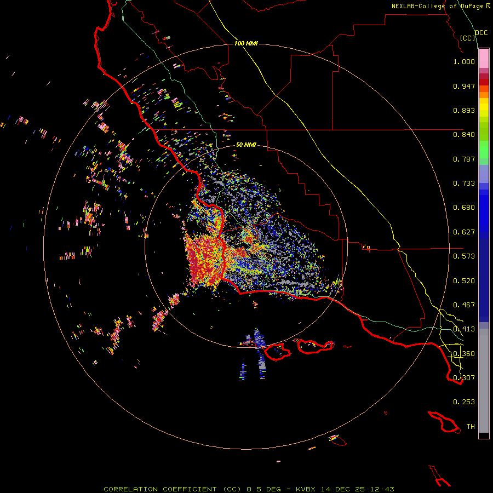Click the 0.893 value on the color scale

point(464,110)
